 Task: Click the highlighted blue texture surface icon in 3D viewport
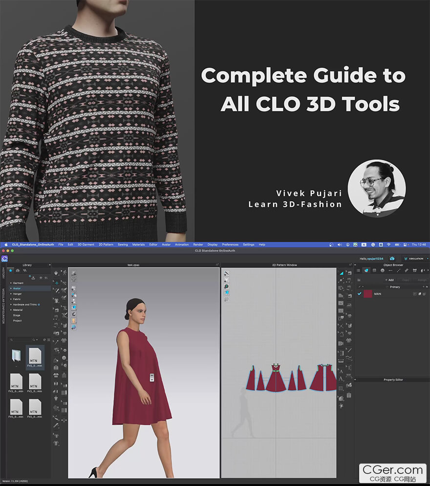click(74, 308)
